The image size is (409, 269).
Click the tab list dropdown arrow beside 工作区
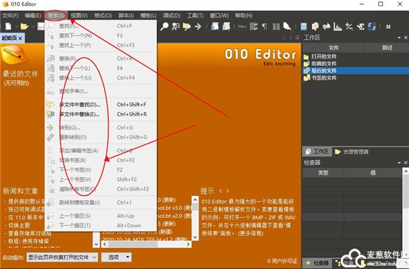(297, 38)
